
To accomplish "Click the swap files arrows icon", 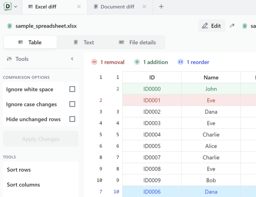I will click(x=232, y=26).
